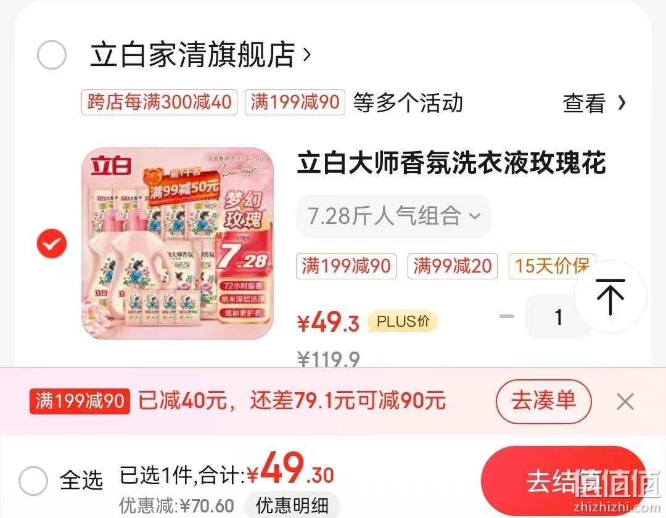Screen dimensions: 666x518
Task: Open product title 立白大师香氛洗衣液玫瑰花
Action: 451,163
